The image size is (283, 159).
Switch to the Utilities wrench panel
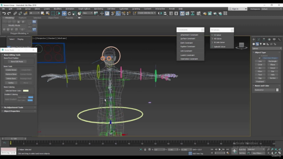coord(279,39)
